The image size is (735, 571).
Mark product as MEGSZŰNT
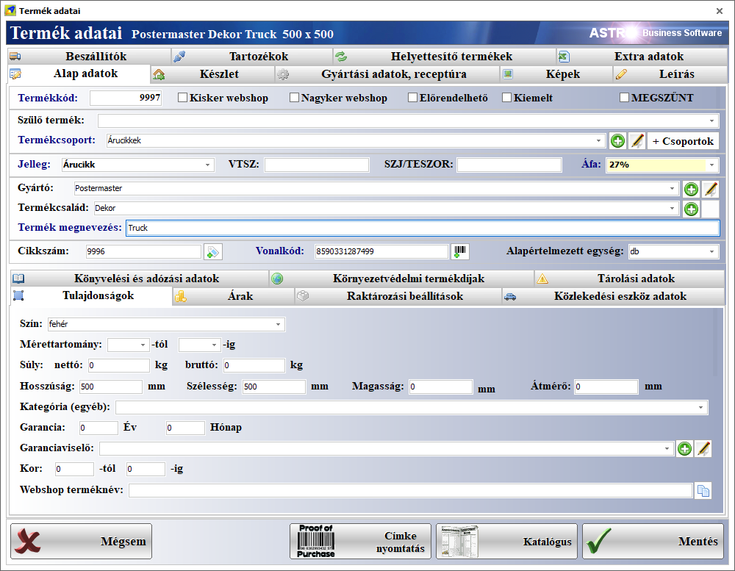click(624, 98)
